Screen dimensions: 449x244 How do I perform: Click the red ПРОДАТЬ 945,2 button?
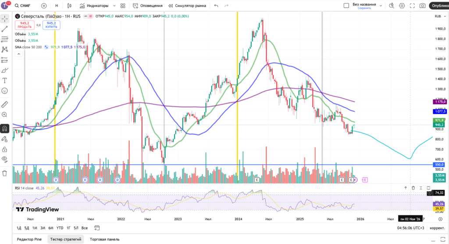click(25, 25)
